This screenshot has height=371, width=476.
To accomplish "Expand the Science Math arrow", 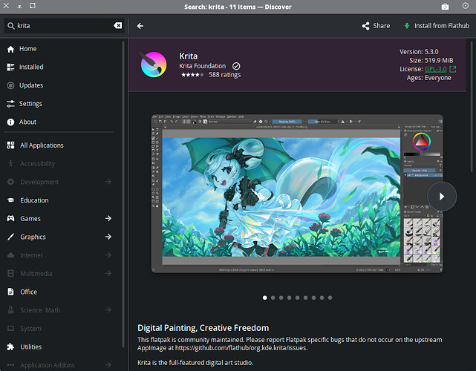I will point(108,310).
